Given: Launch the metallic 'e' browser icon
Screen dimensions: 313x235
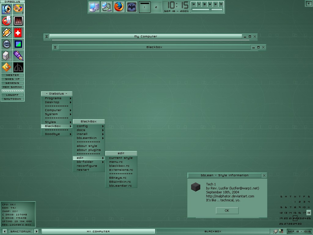Looking at the screenshot, I should pos(7,44).
